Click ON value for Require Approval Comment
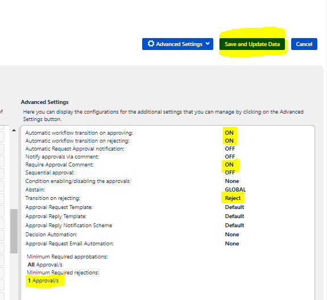 (x=229, y=165)
